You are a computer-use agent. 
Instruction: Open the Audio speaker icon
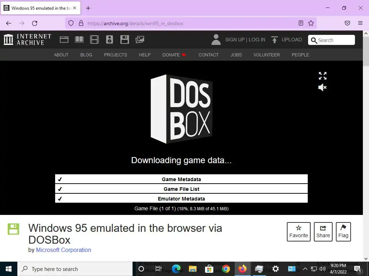coord(110,40)
